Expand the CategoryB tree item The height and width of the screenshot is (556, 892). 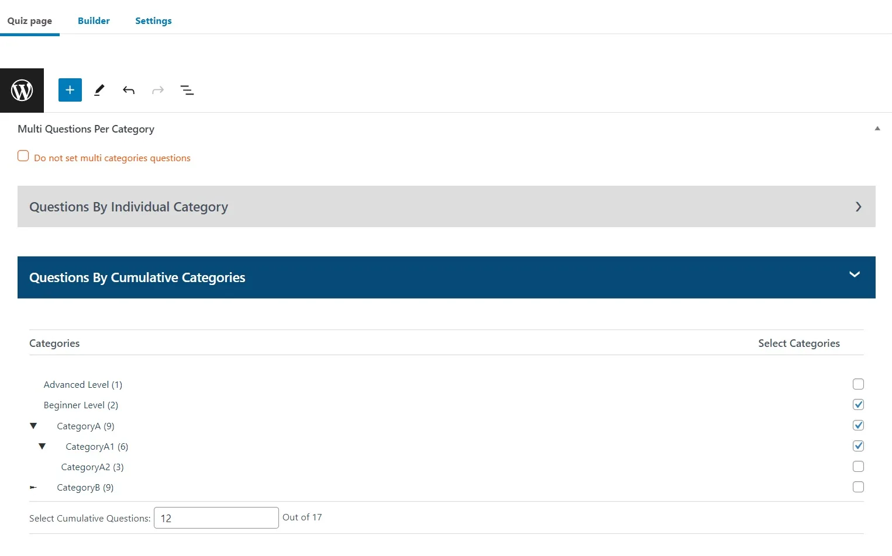point(33,487)
